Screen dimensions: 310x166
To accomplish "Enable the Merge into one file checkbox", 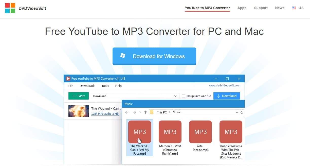I will 184,96.
